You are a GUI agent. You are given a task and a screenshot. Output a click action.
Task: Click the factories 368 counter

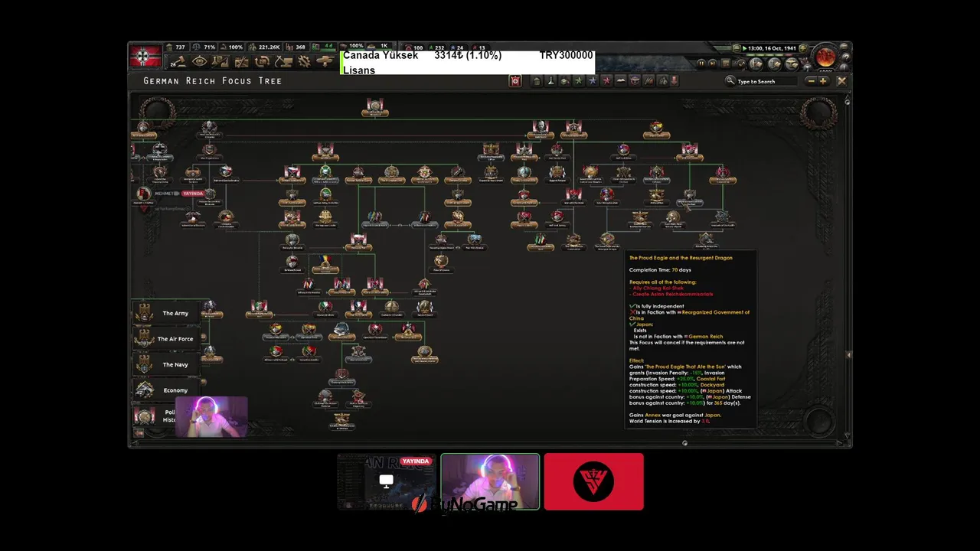click(x=296, y=47)
